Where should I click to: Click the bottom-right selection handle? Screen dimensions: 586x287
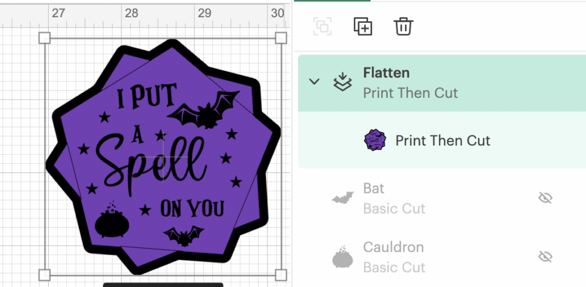[281, 275]
